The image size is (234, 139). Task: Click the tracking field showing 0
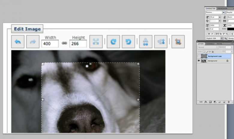[231, 21]
